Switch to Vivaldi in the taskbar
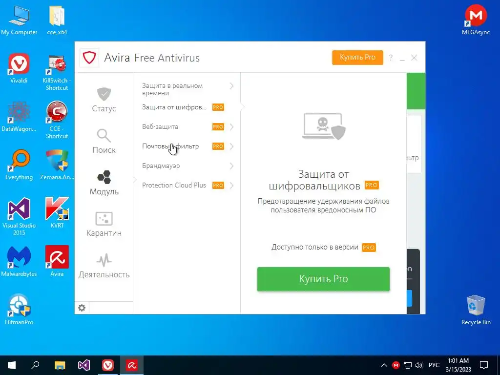Viewport: 500px width, 375px height. pyautogui.click(x=108, y=365)
